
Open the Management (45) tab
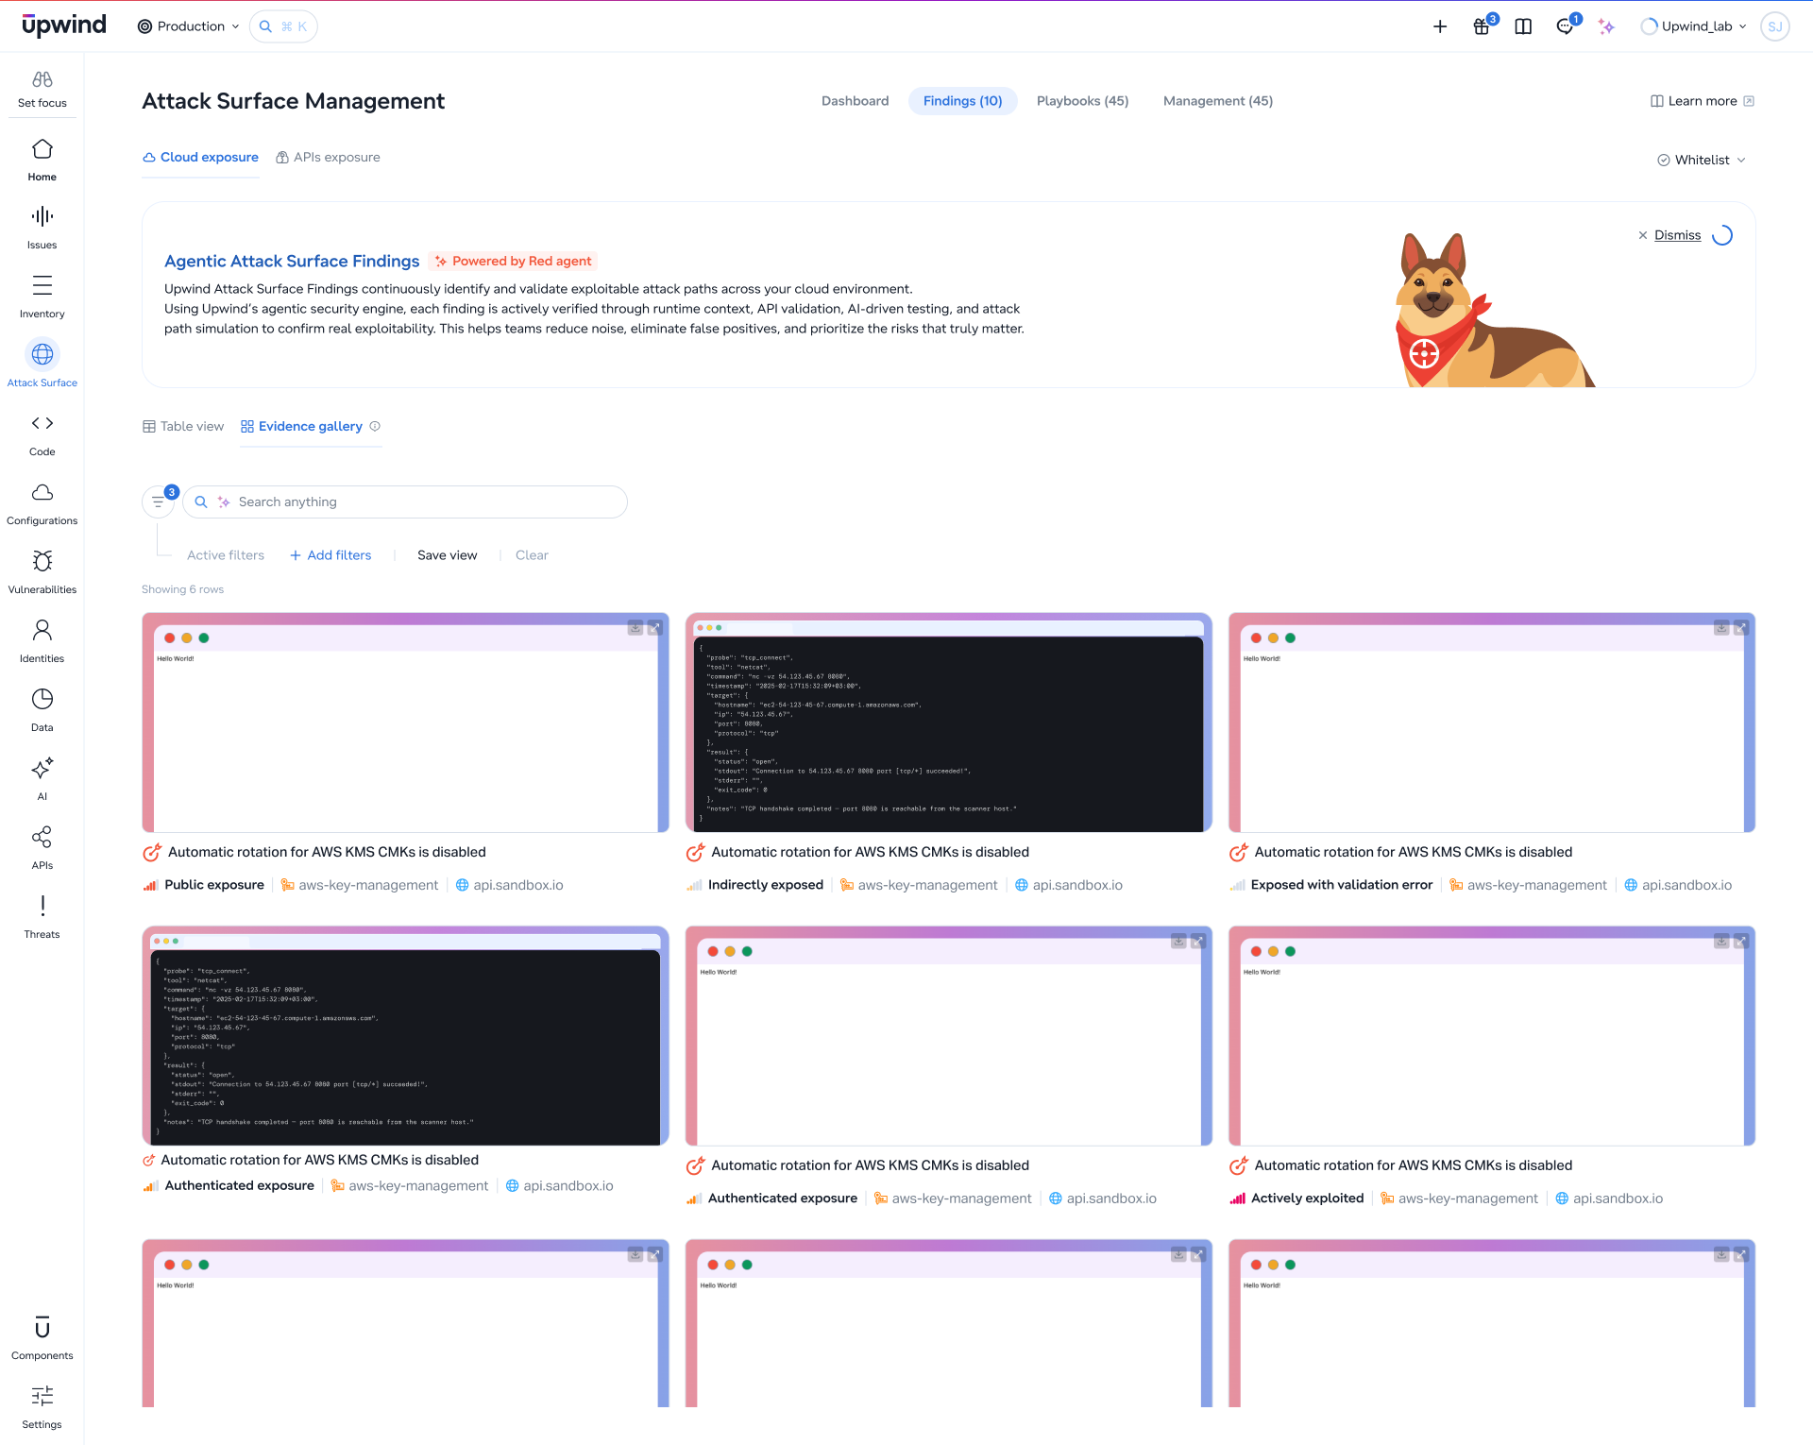tap(1217, 101)
